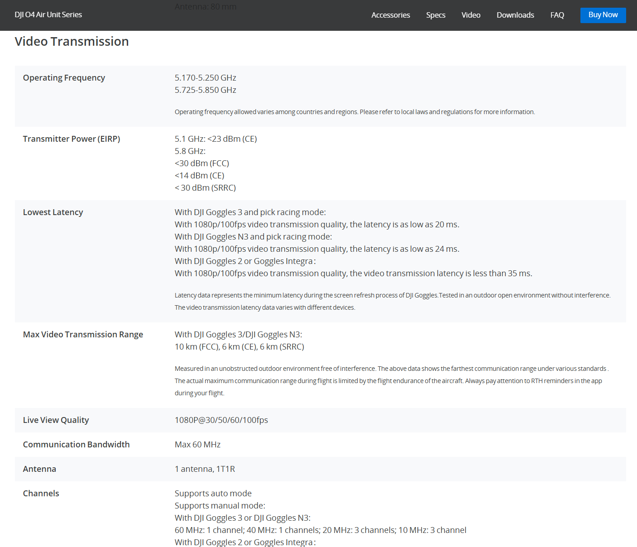This screenshot has width=637, height=547.
Task: Select the 60 MHz: 1 channel line
Action: pos(321,530)
